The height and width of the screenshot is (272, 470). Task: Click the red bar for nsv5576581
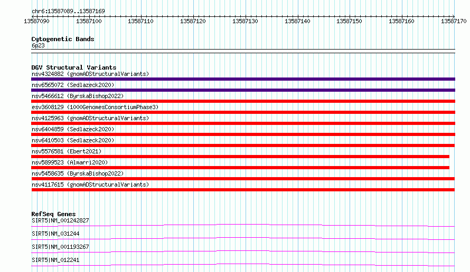pos(240,157)
